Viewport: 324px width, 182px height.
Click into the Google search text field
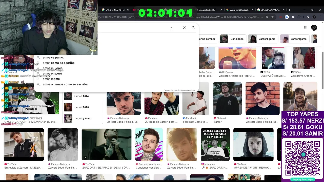point(139,28)
